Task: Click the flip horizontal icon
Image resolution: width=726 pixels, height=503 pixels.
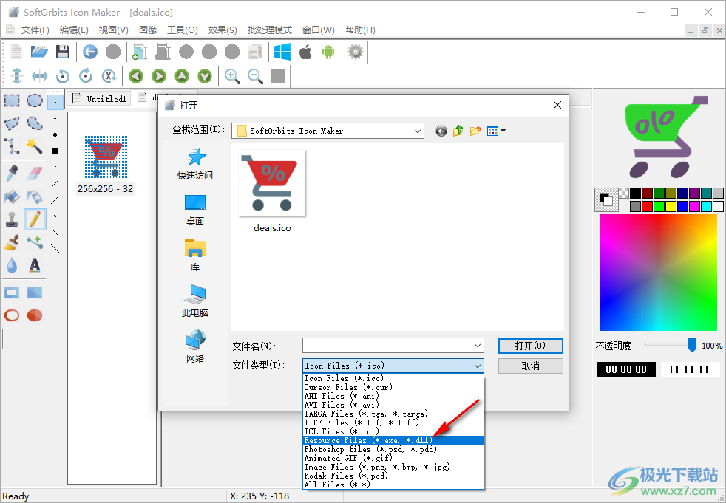Action: pyautogui.click(x=39, y=75)
